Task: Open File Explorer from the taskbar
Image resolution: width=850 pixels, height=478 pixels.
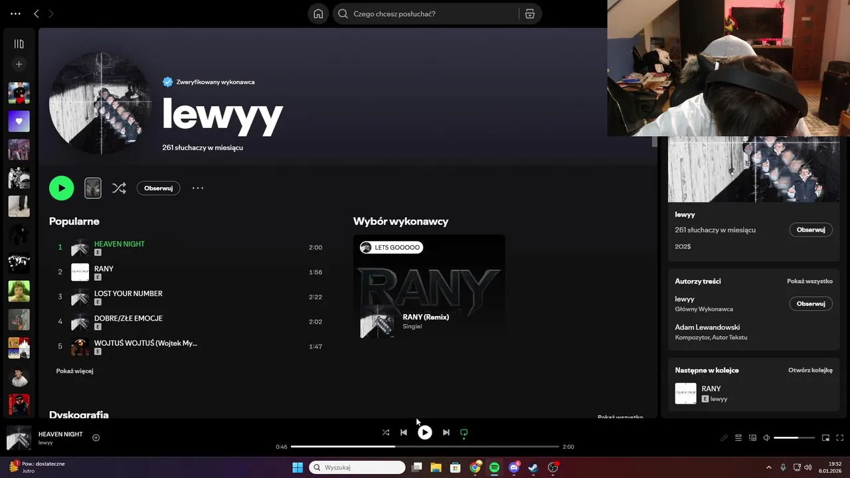Action: click(x=436, y=467)
